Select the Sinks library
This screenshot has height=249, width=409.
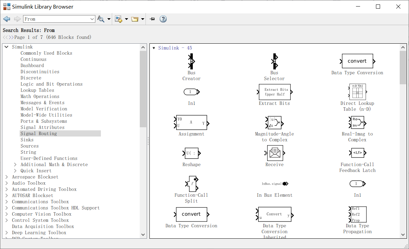tap(27, 140)
